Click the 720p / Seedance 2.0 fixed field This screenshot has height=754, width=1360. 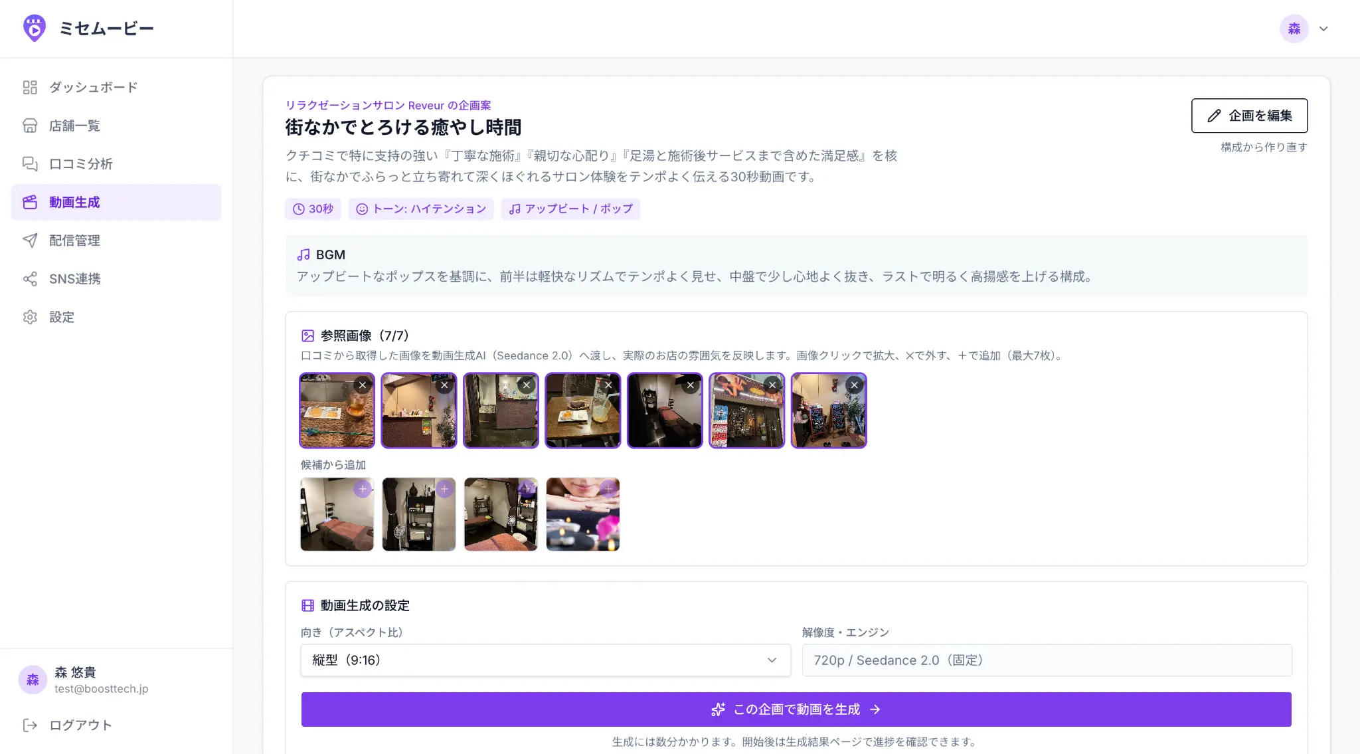coord(1047,660)
